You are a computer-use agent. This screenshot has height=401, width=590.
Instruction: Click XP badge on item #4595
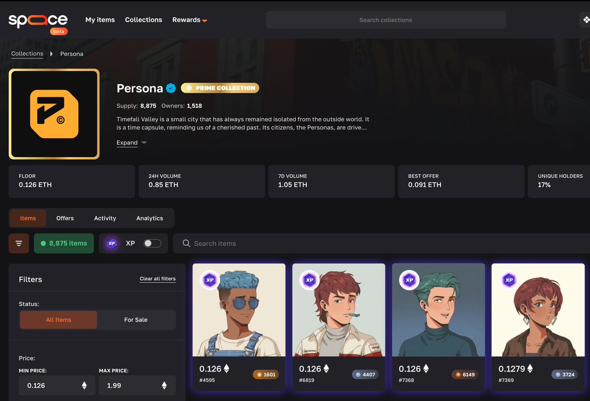(209, 280)
